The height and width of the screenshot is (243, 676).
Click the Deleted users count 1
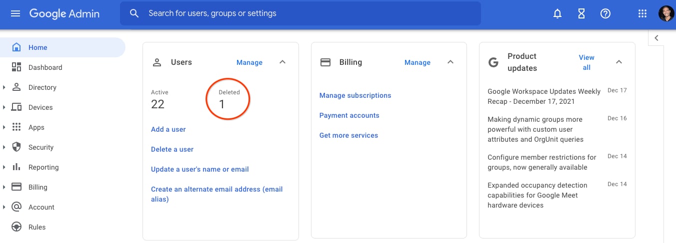coord(222,104)
